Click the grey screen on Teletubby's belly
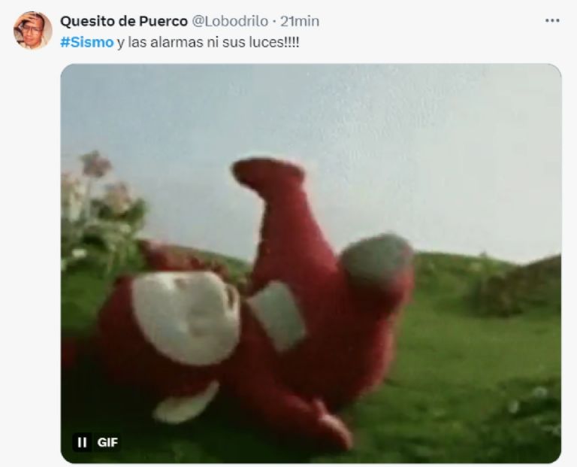The height and width of the screenshot is (467, 577). pyautogui.click(x=279, y=316)
